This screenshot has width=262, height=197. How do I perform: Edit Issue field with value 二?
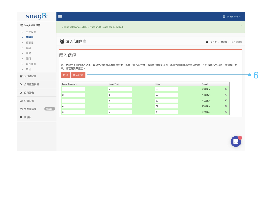[167, 95]
